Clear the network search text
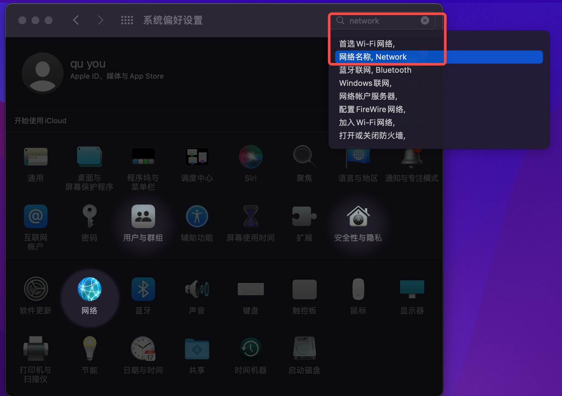 [x=425, y=20]
